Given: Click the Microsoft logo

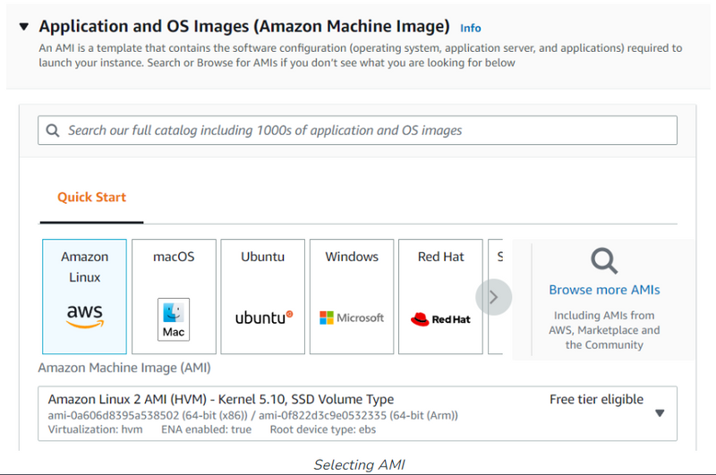Looking at the screenshot, I should [352, 318].
